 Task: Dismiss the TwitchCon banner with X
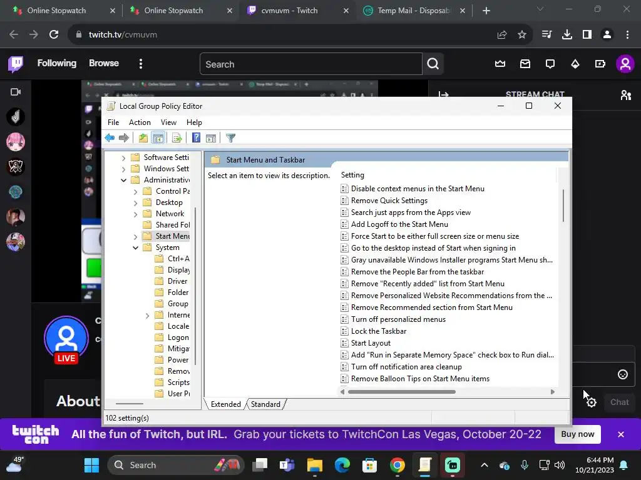[621, 434]
